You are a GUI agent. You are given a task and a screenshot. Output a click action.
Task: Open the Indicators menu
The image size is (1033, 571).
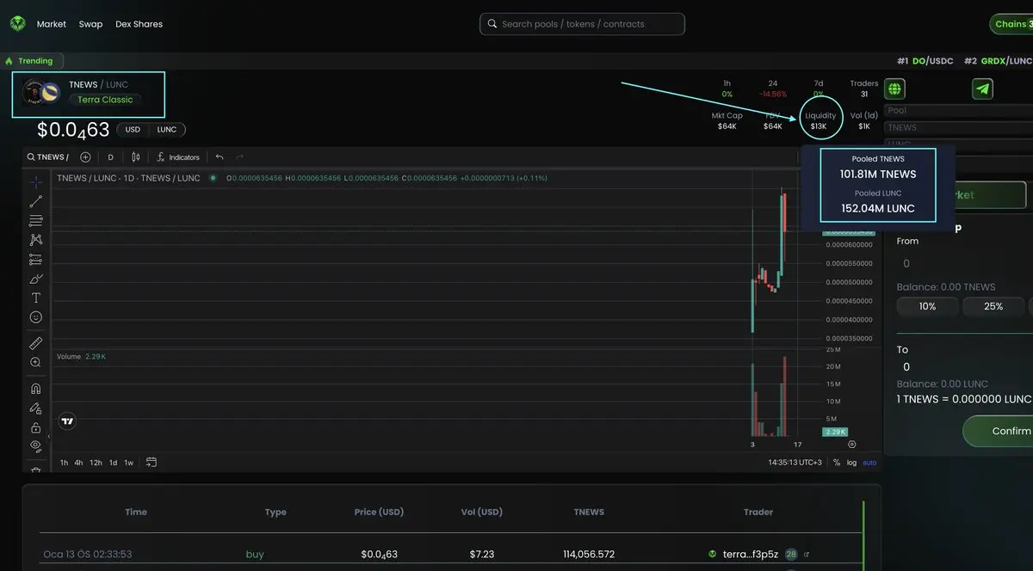pyautogui.click(x=178, y=157)
